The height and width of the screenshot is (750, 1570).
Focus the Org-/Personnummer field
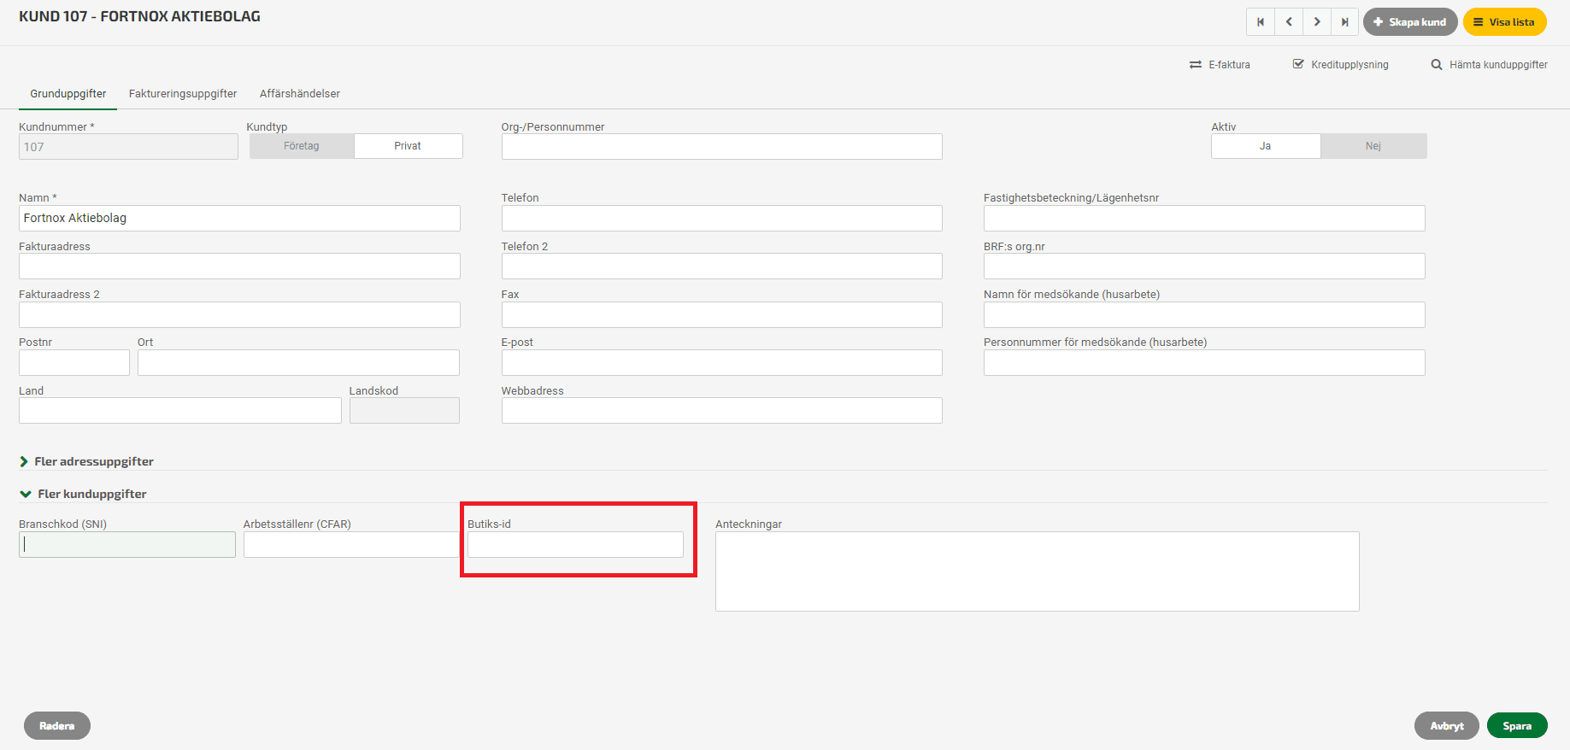[x=721, y=146]
